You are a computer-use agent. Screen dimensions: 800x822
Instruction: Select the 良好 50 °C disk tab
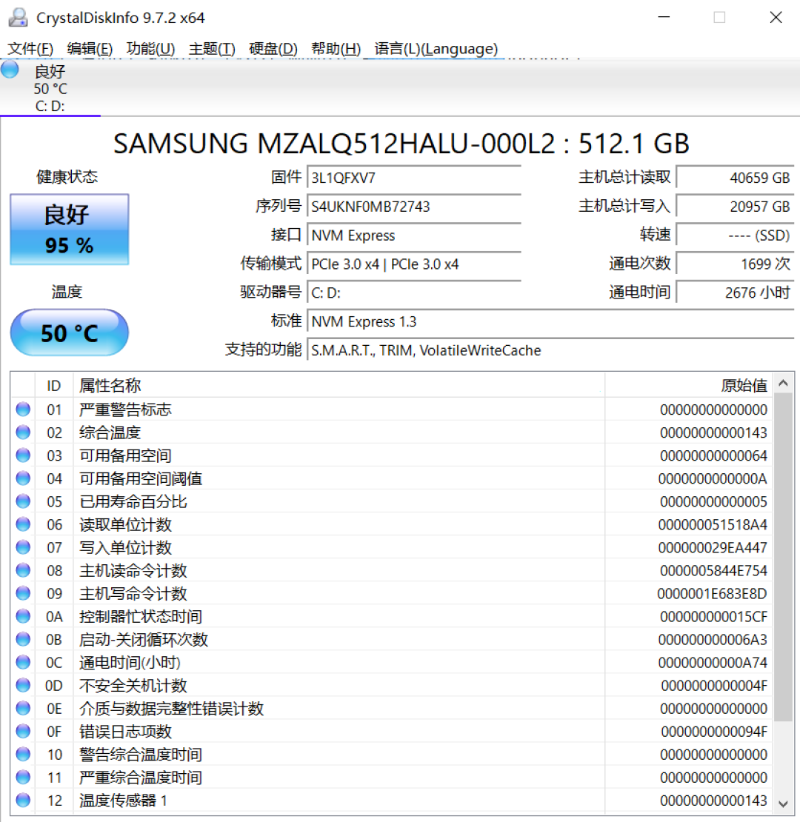pyautogui.click(x=50, y=88)
